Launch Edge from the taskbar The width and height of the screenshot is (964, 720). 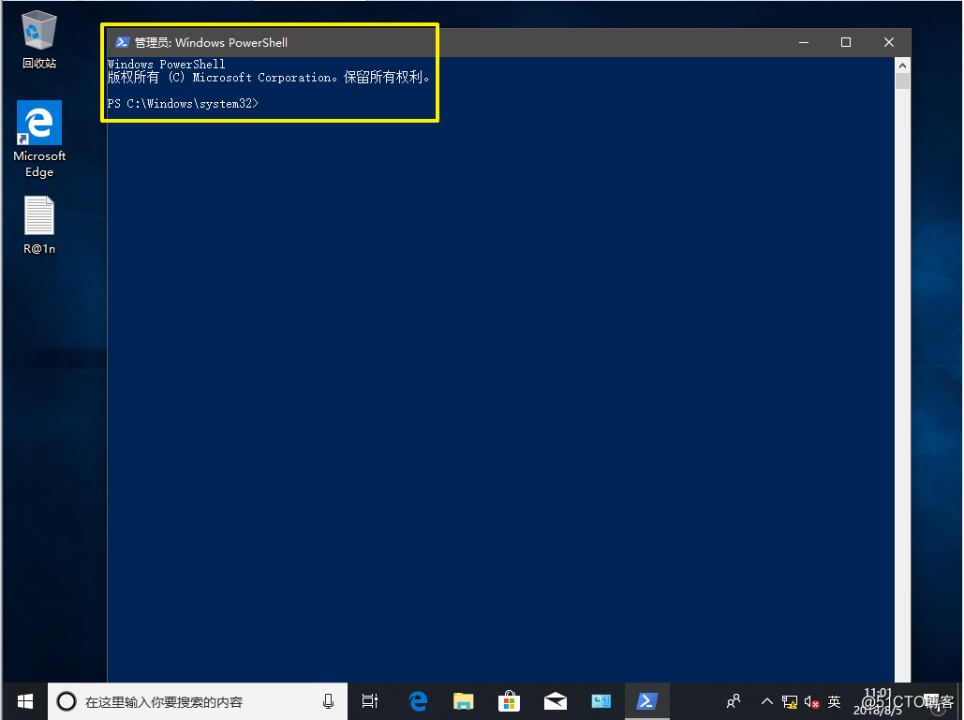418,701
